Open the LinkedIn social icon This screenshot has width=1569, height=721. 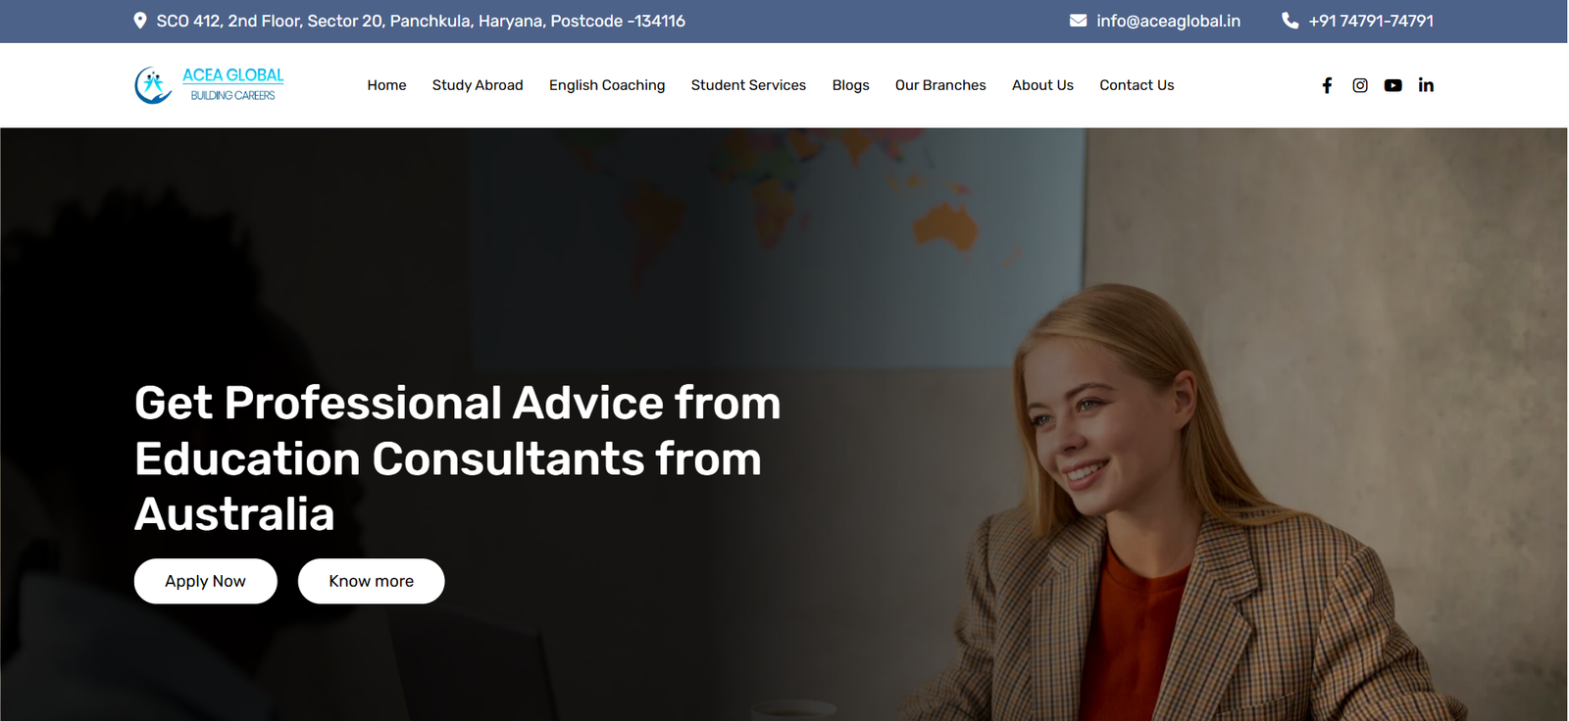(x=1426, y=85)
